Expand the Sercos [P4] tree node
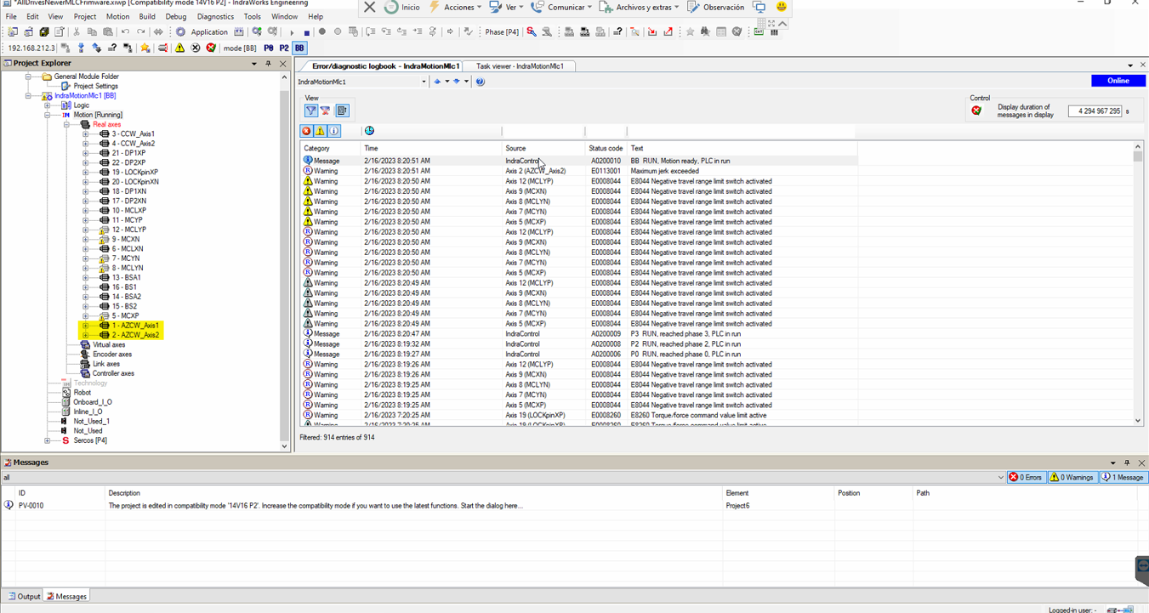Screen dimensions: 1149x613 (x=48, y=440)
